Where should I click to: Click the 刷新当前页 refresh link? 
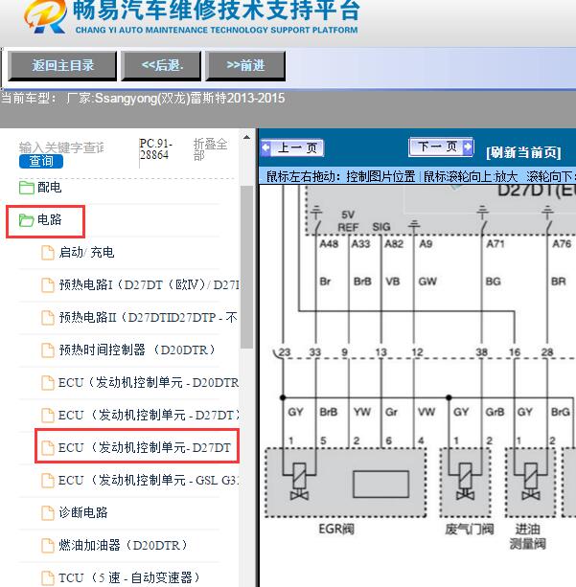[523, 153]
